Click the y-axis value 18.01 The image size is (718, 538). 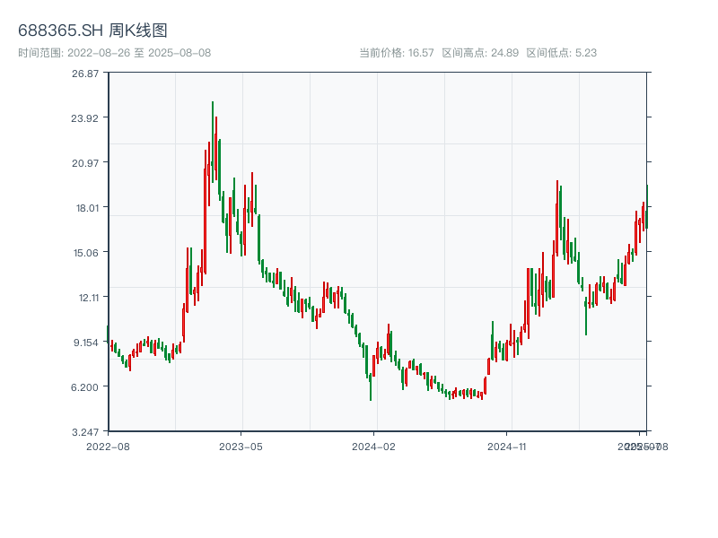click(x=87, y=208)
